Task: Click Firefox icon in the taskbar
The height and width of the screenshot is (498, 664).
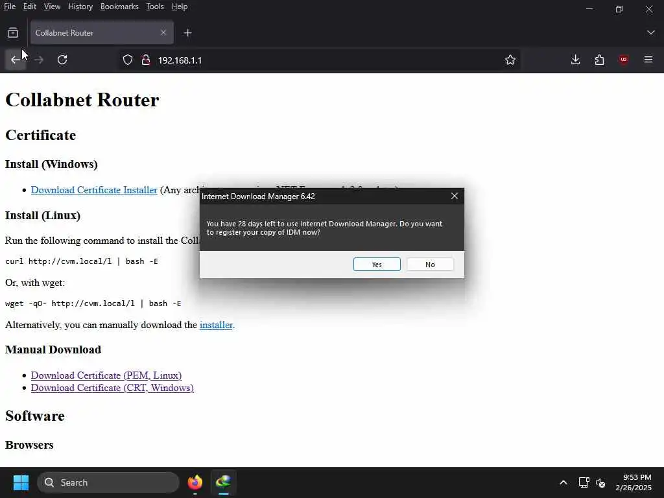Action: click(195, 482)
